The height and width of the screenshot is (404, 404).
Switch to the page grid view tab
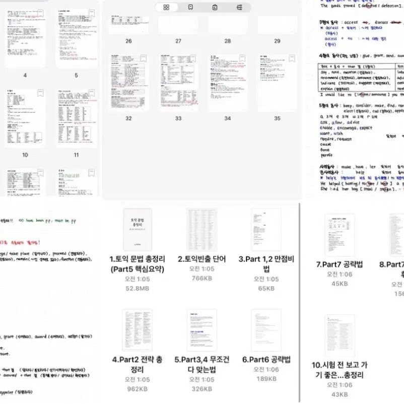[166, 7]
